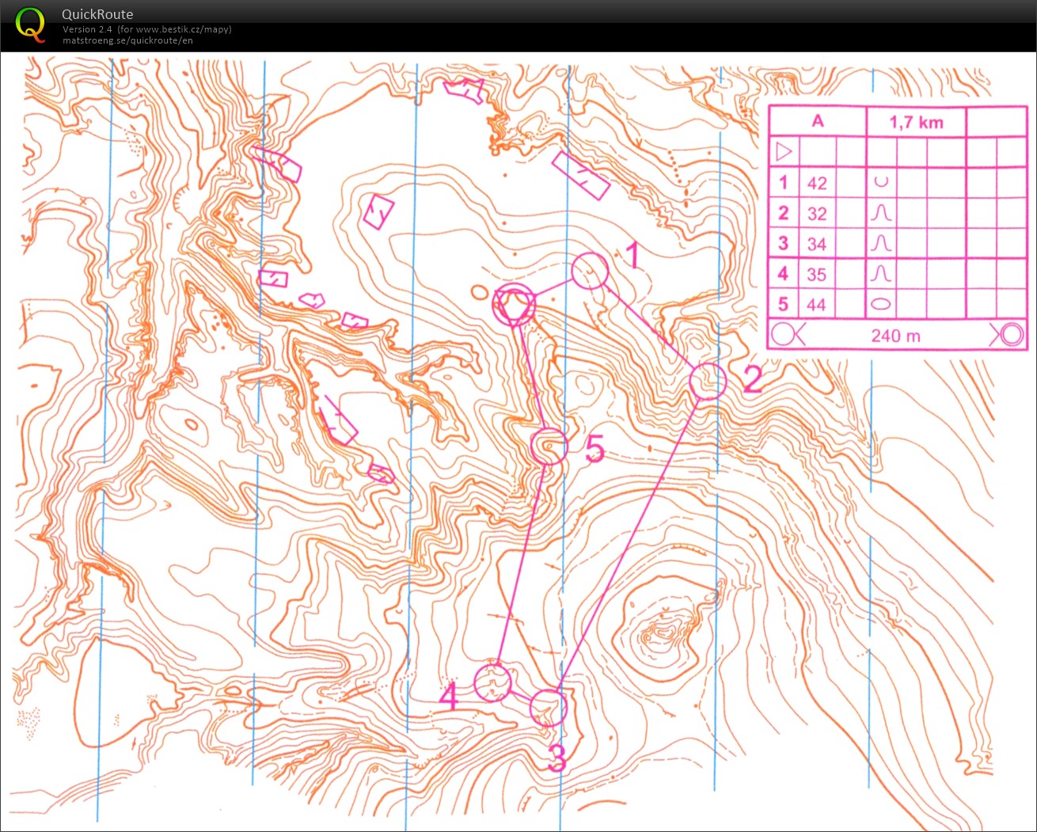
Task: Click control circle 1 on the map course
Action: click(x=590, y=272)
